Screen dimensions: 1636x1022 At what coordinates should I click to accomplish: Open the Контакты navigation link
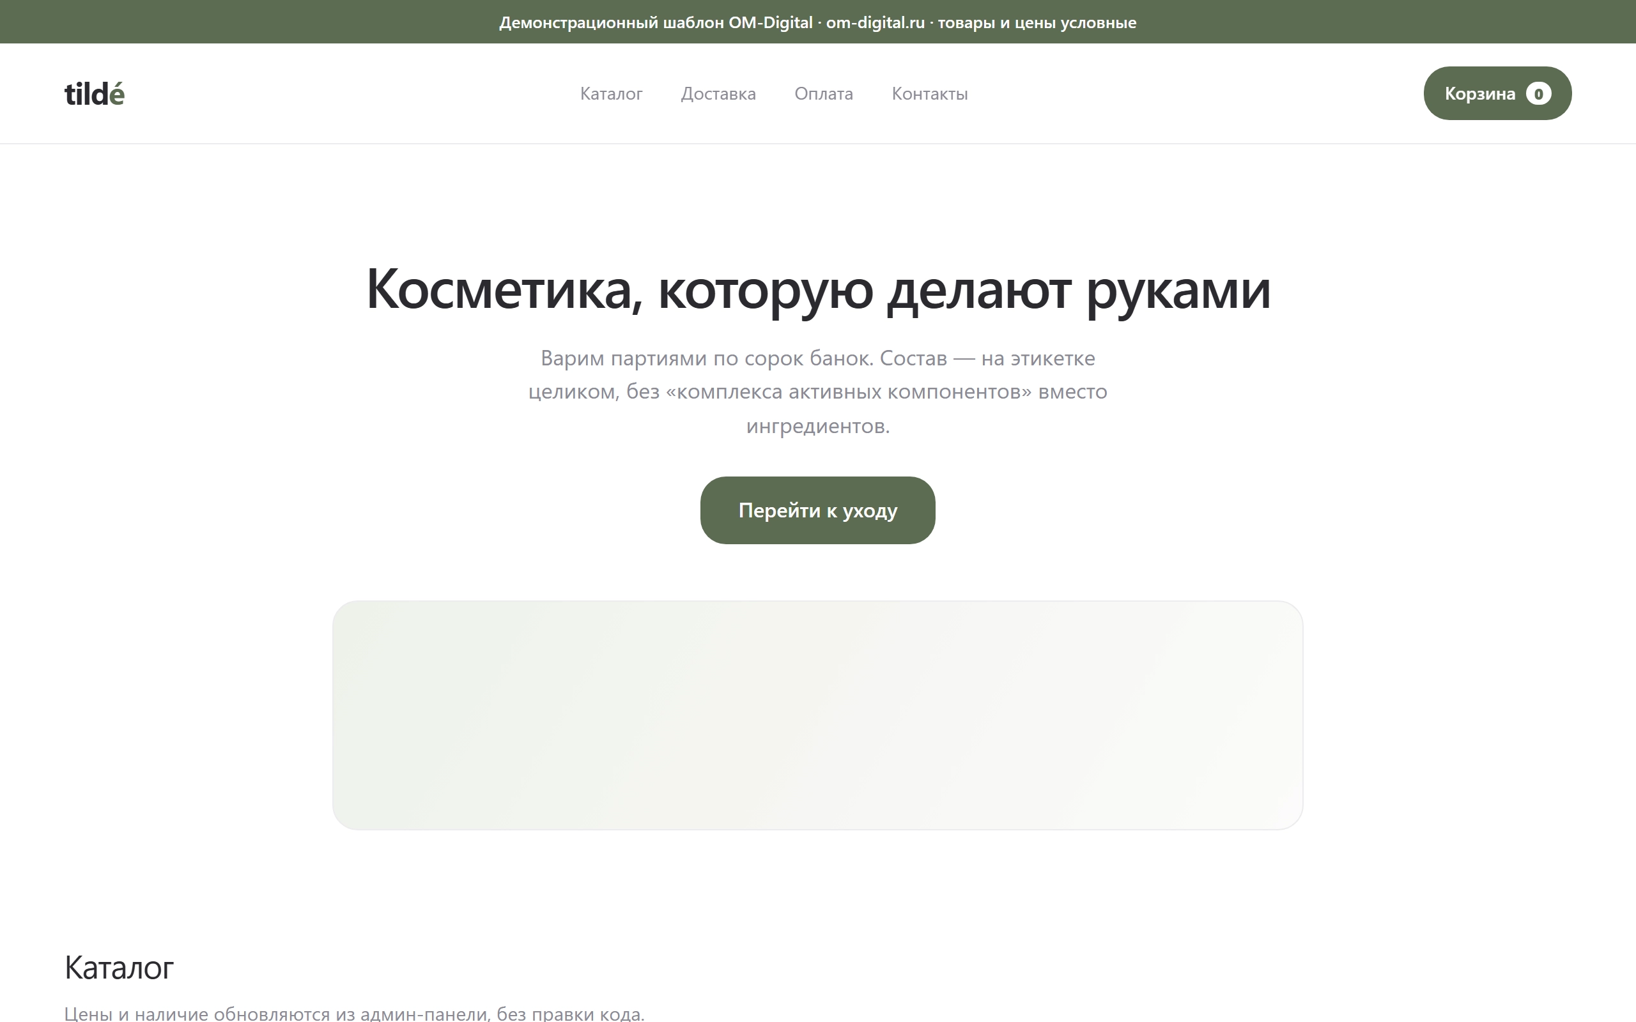[930, 93]
